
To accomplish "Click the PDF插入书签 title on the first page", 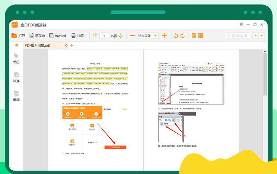I will coord(95,63).
